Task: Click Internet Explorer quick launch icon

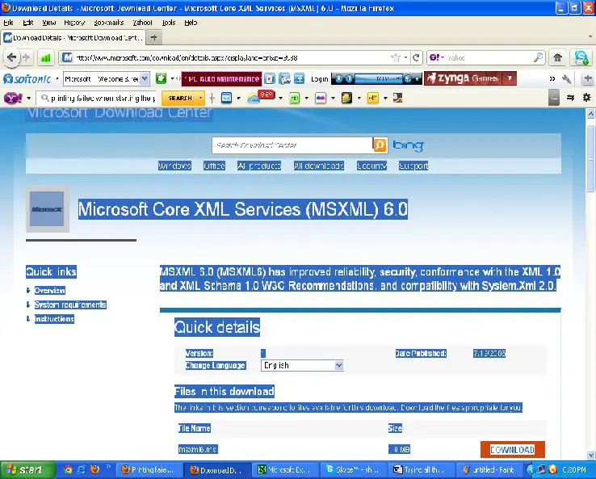Action: point(82,470)
